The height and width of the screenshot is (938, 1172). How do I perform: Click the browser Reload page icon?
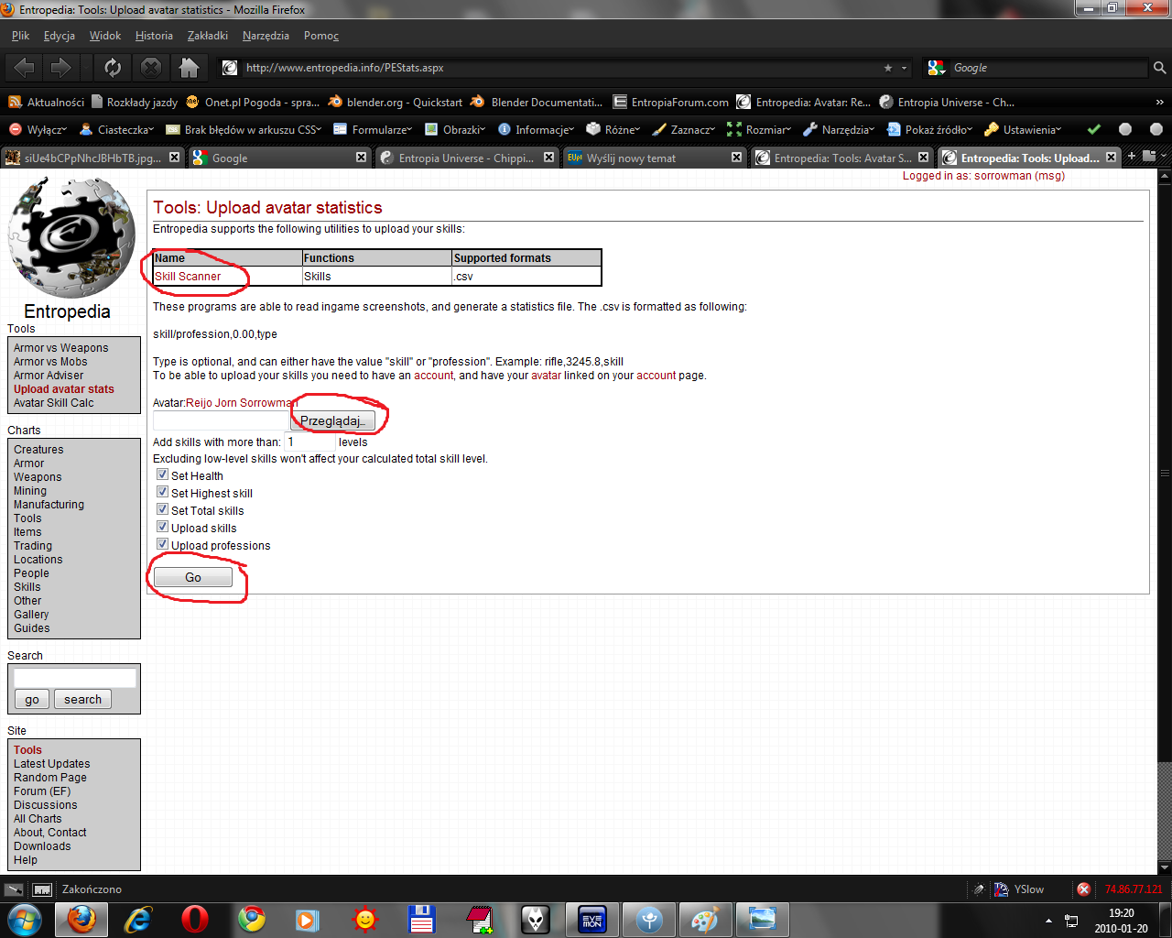coord(113,68)
